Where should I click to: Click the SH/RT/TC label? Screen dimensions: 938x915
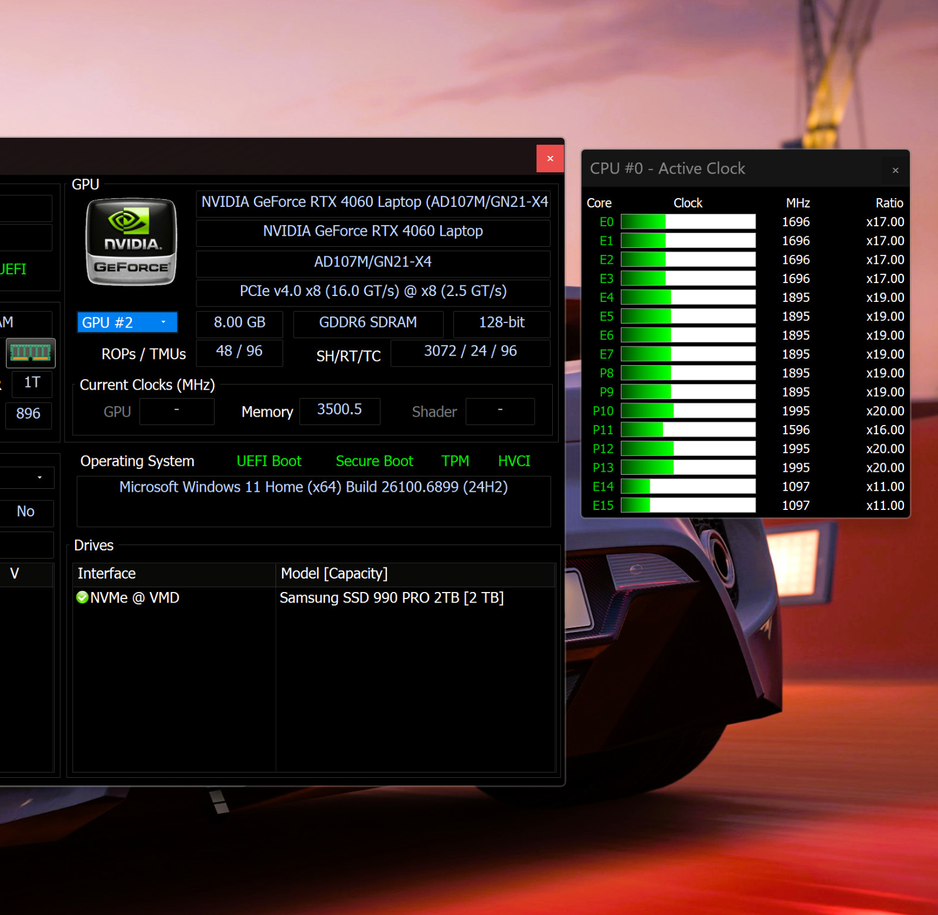348,356
